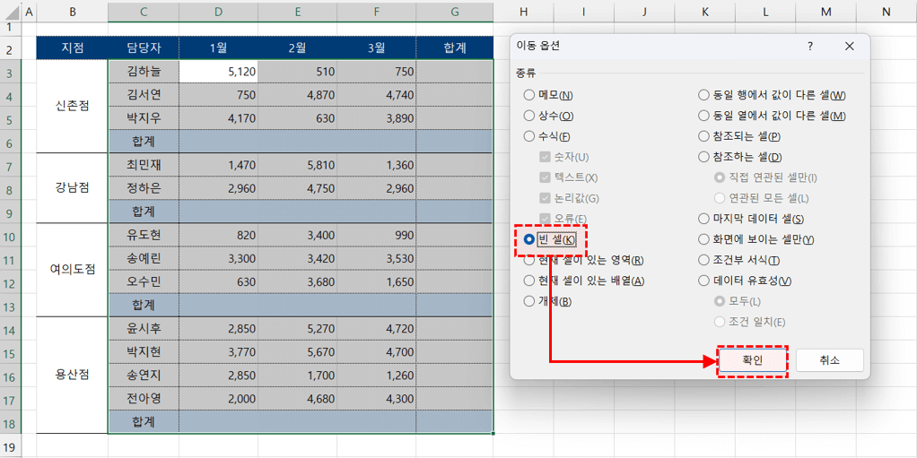The height and width of the screenshot is (458, 917).
Task: Click the 1월 header cell
Action: click(218, 48)
